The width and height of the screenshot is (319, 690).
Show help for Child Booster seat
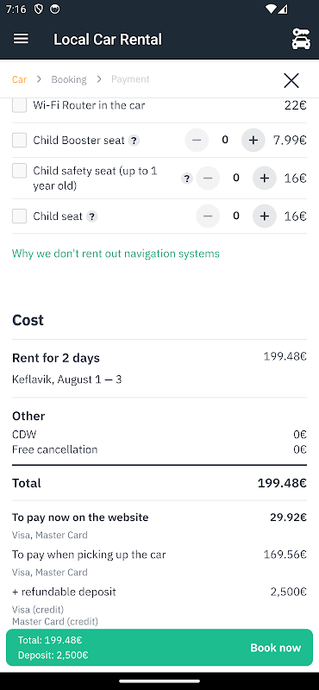tap(134, 141)
